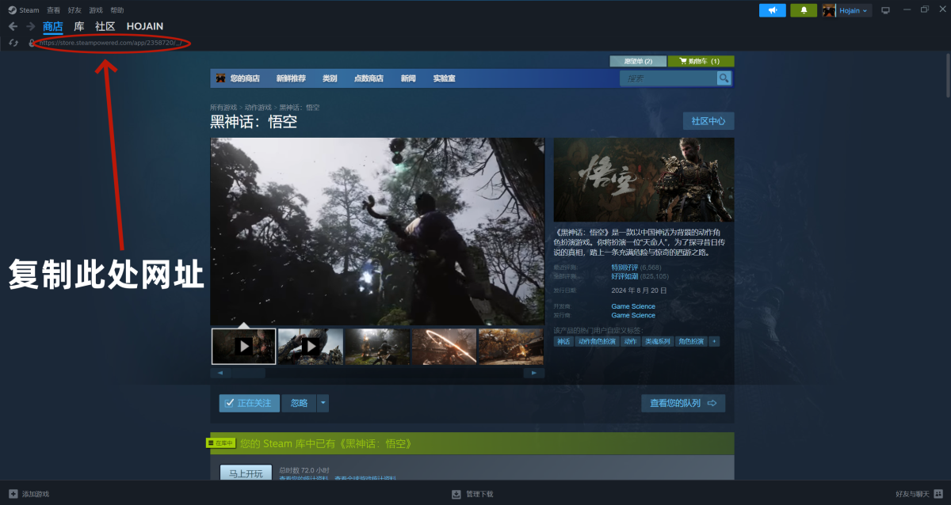The width and height of the screenshot is (951, 505).
Task: Click the URL address bar text
Action: click(110, 43)
